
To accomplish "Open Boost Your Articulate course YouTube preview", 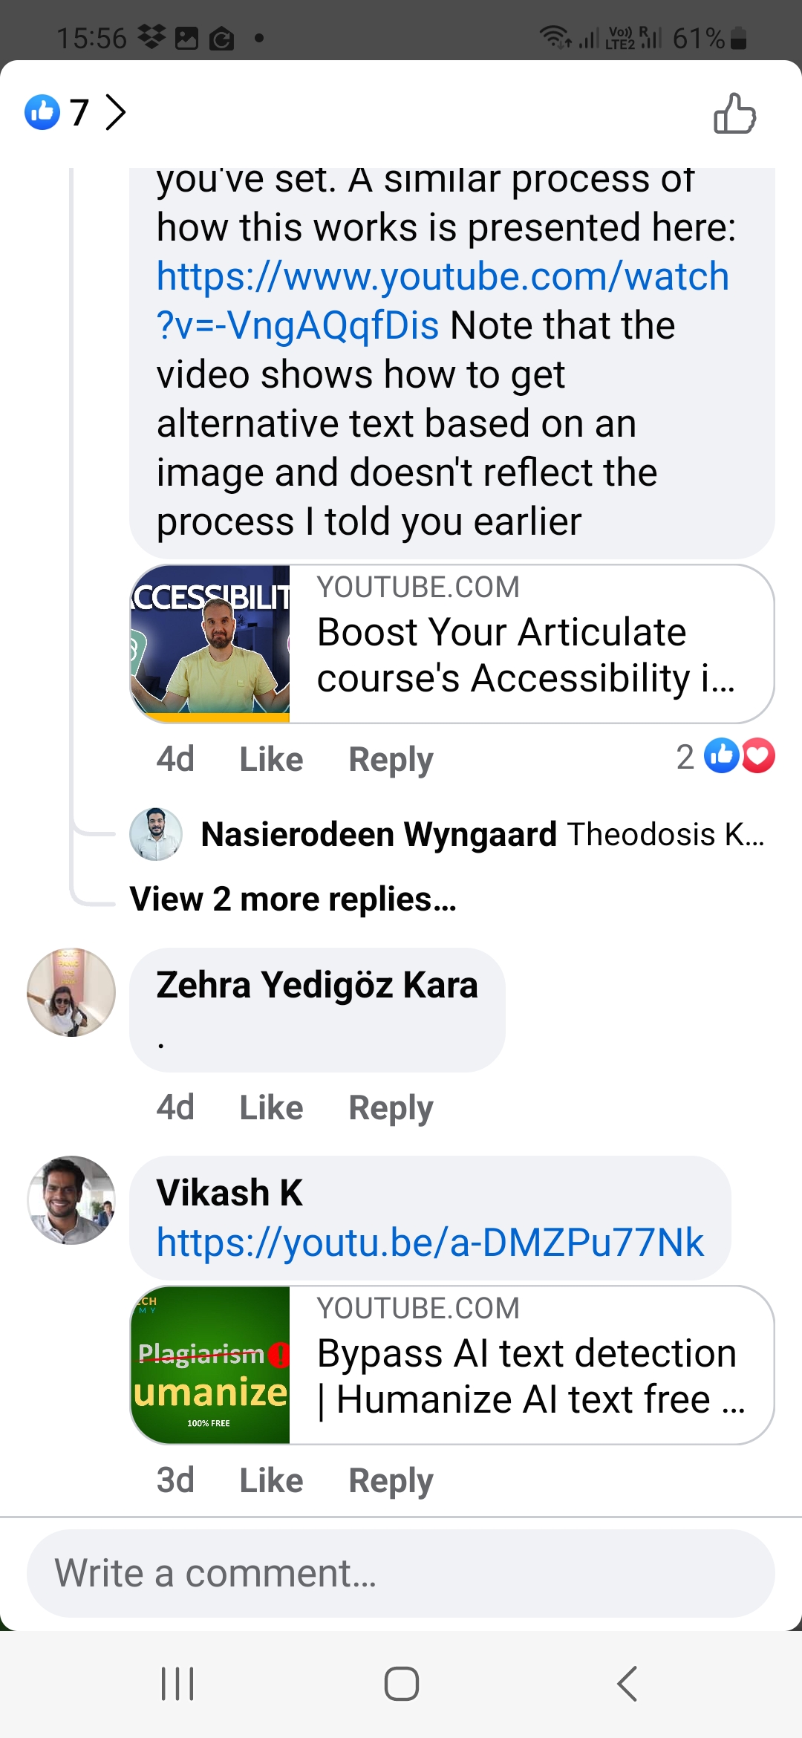I will pyautogui.click(x=452, y=644).
